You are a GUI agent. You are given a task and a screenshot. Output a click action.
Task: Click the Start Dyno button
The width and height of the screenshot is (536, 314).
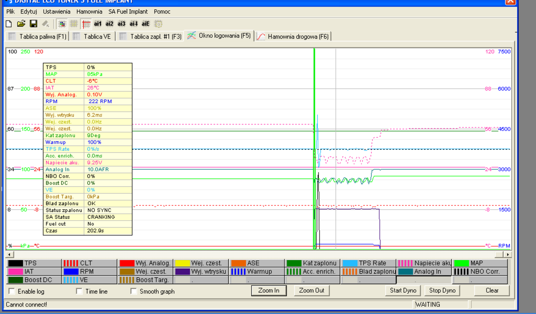pyautogui.click(x=403, y=290)
